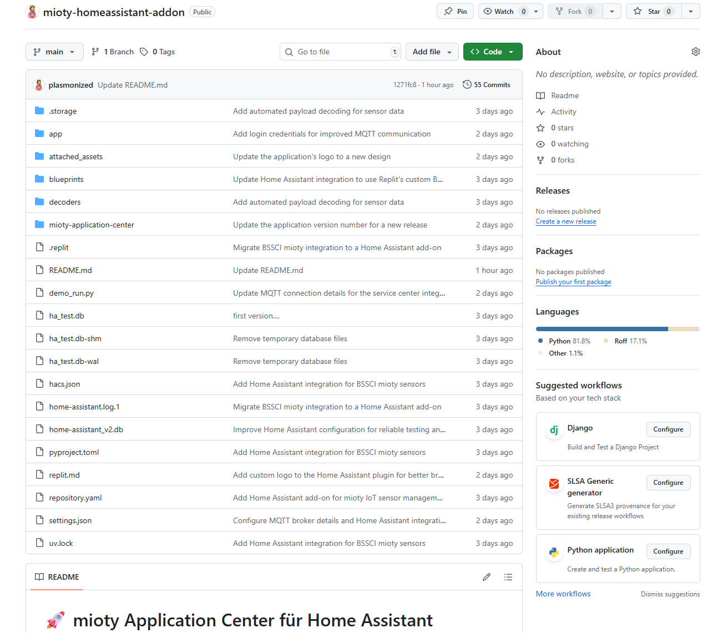The image size is (728, 633).
Task: Open the pyproject.toml file
Action: tap(74, 452)
